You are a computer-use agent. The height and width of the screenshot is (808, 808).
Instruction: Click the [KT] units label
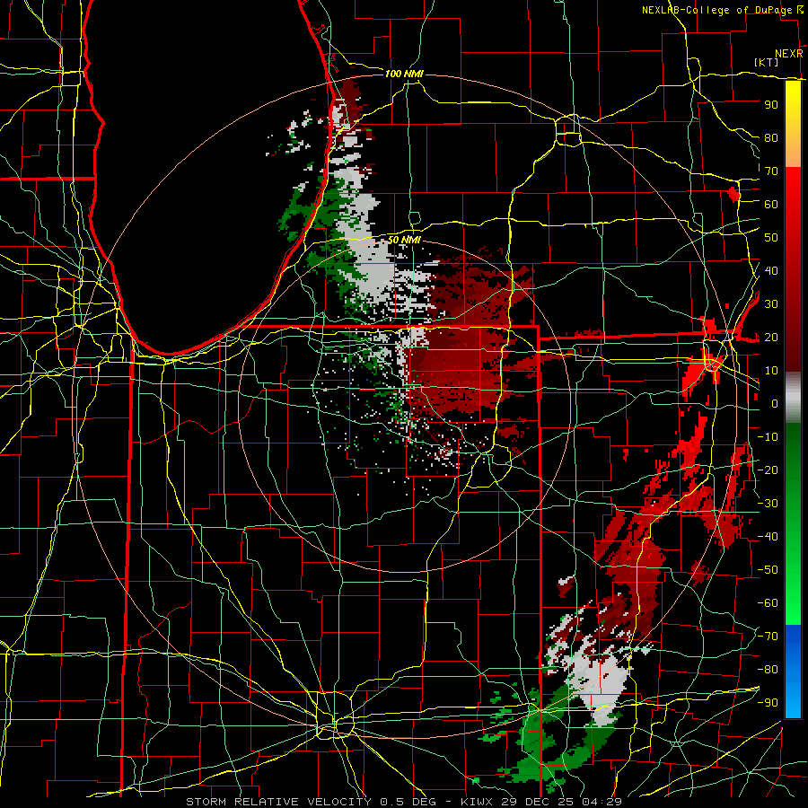(767, 62)
